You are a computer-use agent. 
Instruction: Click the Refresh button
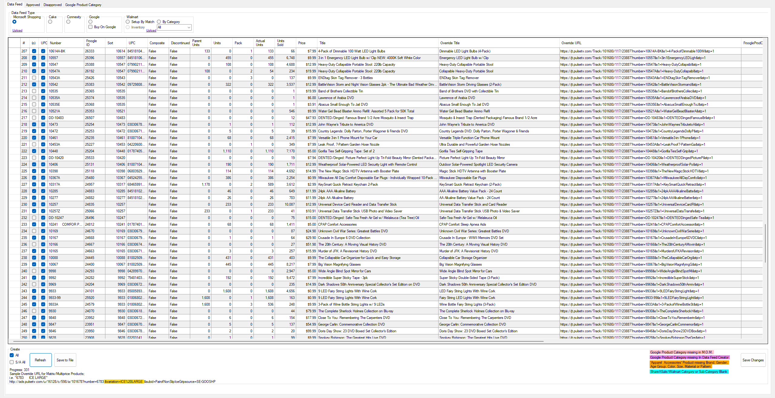pyautogui.click(x=40, y=360)
